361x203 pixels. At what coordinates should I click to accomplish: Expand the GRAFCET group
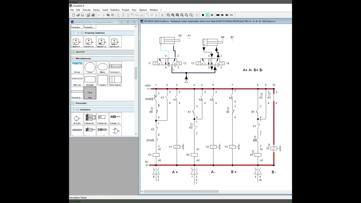[73, 52]
